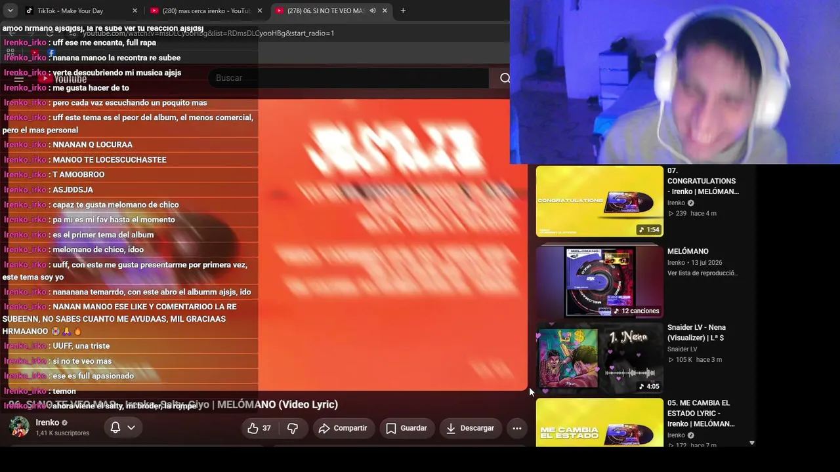The width and height of the screenshot is (840, 472).
Task: Close the TikTok - Make Your Day tab
Action: pyautogui.click(x=135, y=10)
